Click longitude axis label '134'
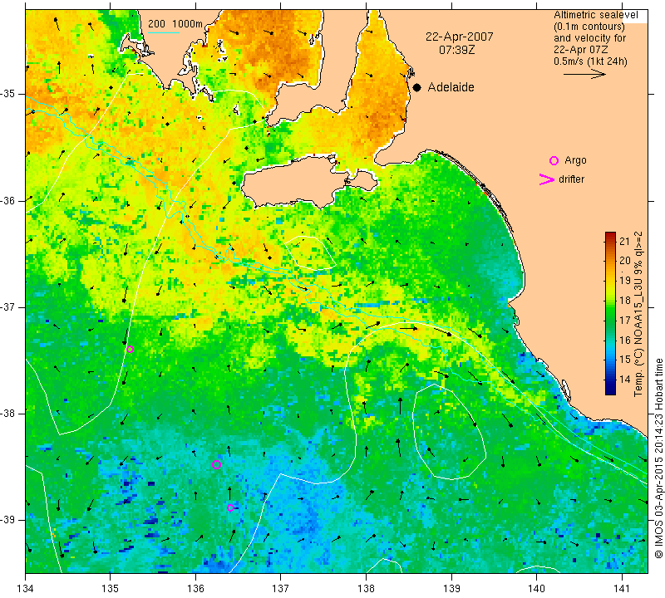Image resolution: width=665 pixels, height=598 pixels. (26, 588)
